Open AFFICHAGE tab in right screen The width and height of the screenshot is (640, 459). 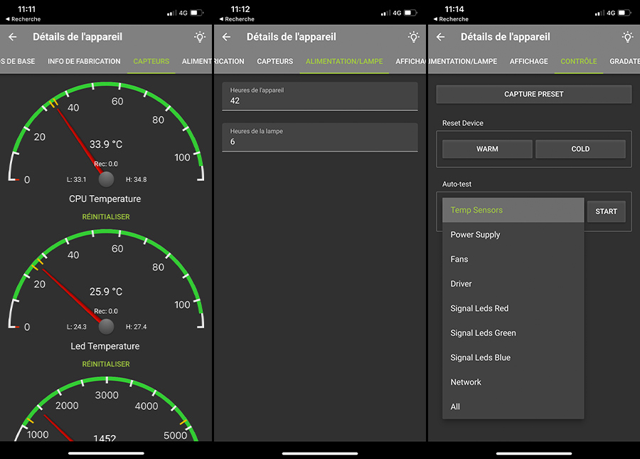pos(528,61)
